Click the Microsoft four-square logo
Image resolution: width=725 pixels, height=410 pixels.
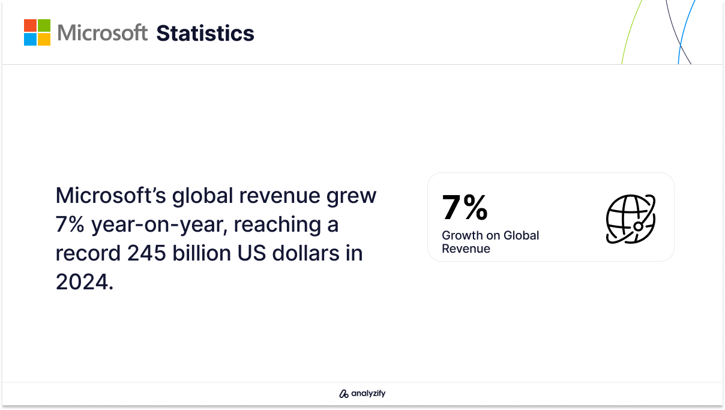[x=37, y=32]
